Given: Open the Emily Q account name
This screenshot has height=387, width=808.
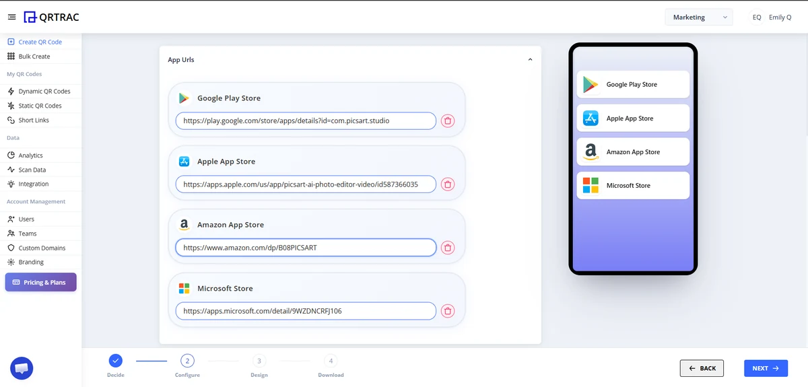Looking at the screenshot, I should pos(780,17).
